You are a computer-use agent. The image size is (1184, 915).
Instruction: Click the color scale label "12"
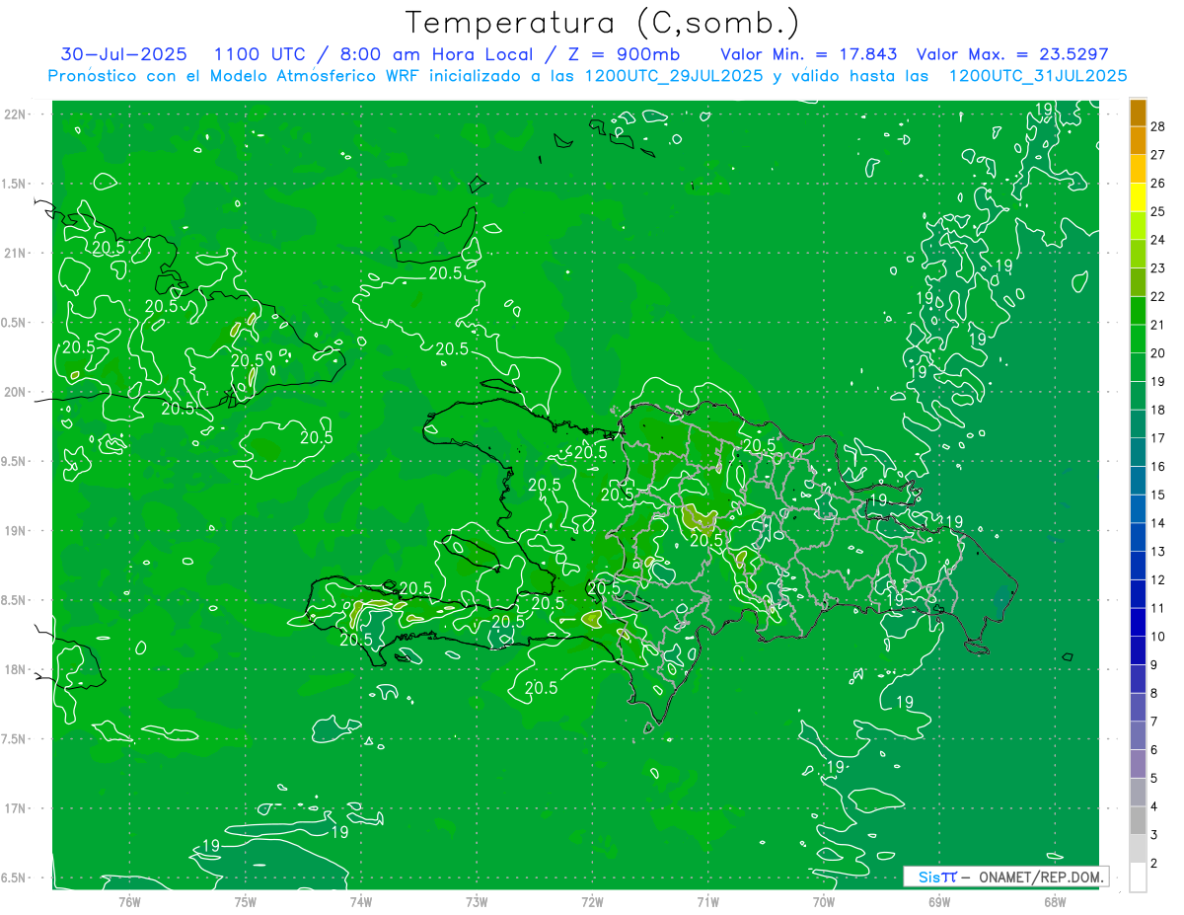point(1158,579)
